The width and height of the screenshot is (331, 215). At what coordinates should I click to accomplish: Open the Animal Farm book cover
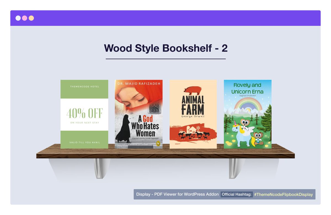point(193,114)
